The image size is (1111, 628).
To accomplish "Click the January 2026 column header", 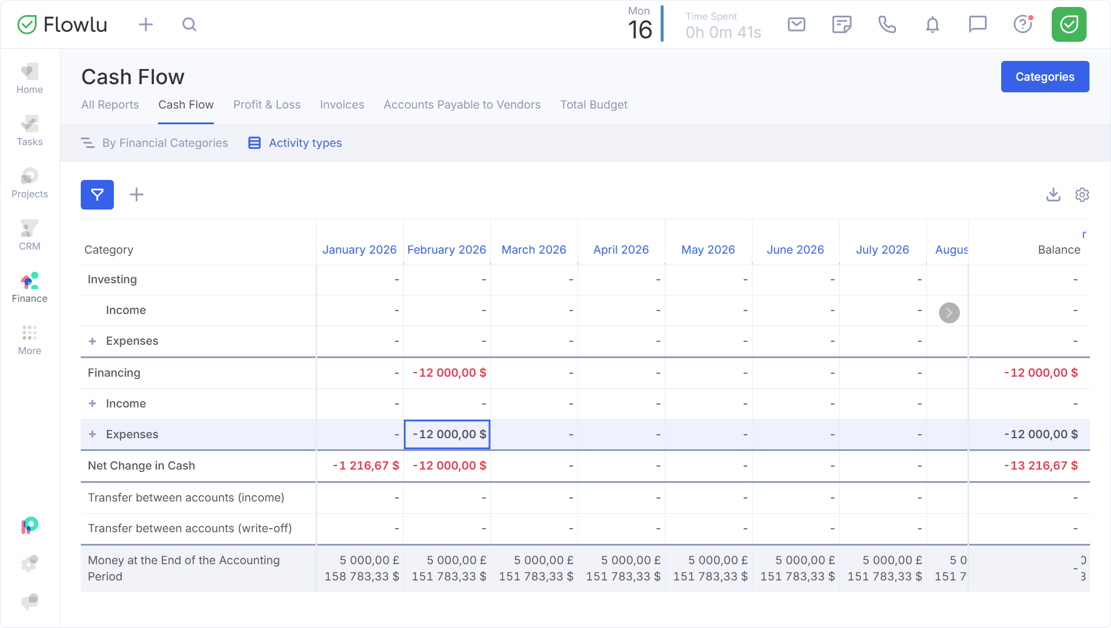I will point(359,250).
